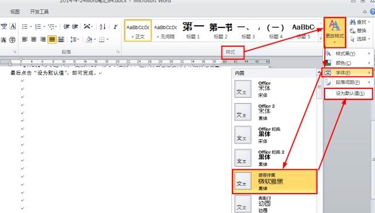Image resolution: width=375 pixels, height=213 pixels.
Task: Toggle show paragraph marks icon
Action: click(x=116, y=26)
